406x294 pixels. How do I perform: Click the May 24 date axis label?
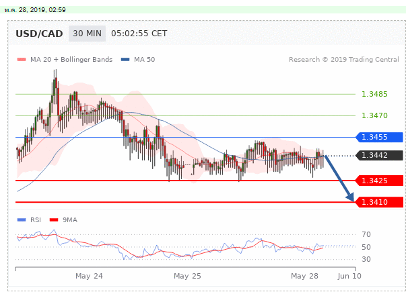click(89, 276)
